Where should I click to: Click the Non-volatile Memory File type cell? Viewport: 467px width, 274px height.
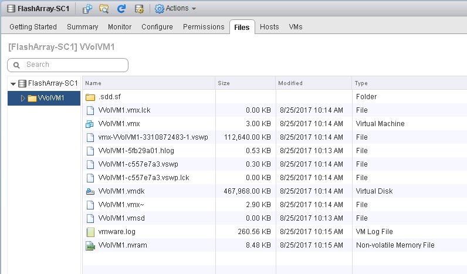395,245
